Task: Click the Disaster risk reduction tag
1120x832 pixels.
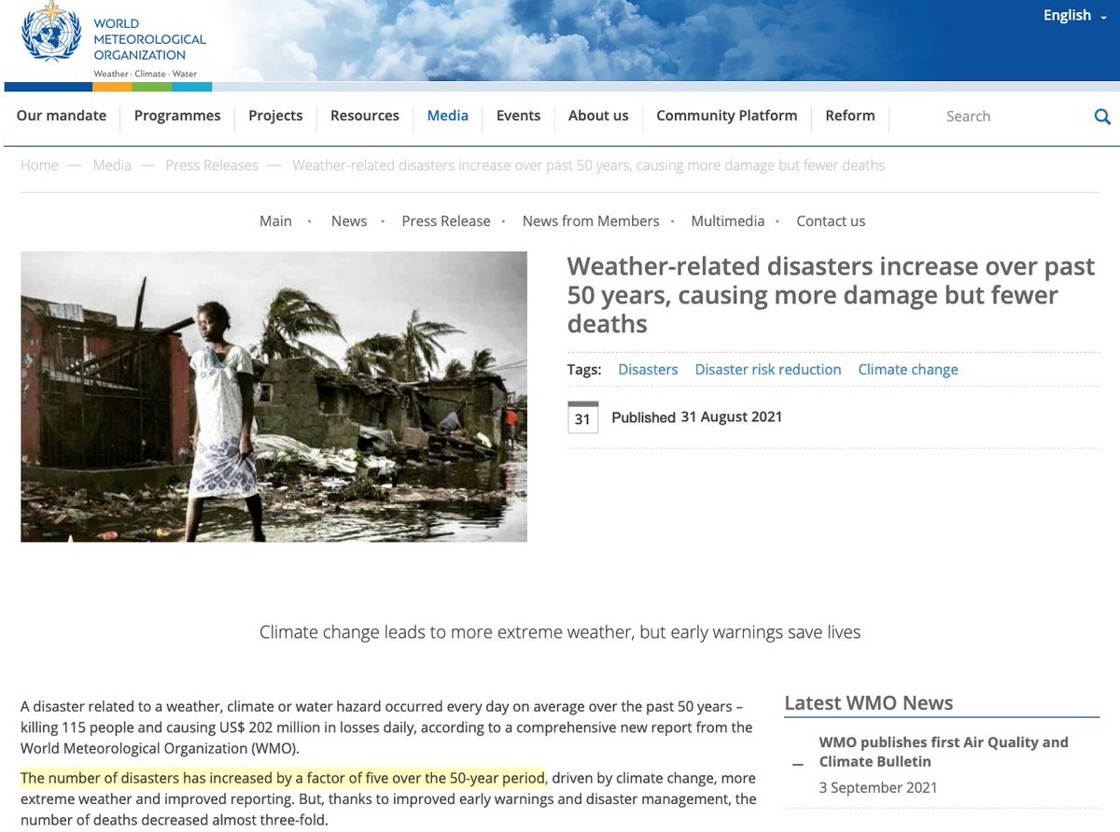Action: [768, 370]
